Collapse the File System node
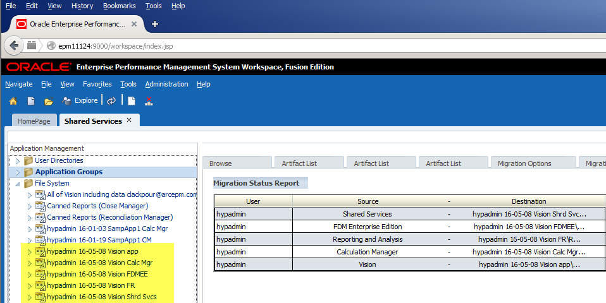 pyautogui.click(x=17, y=184)
